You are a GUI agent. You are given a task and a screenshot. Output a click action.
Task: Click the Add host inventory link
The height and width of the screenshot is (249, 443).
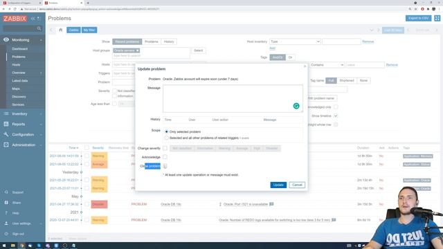[272, 48]
